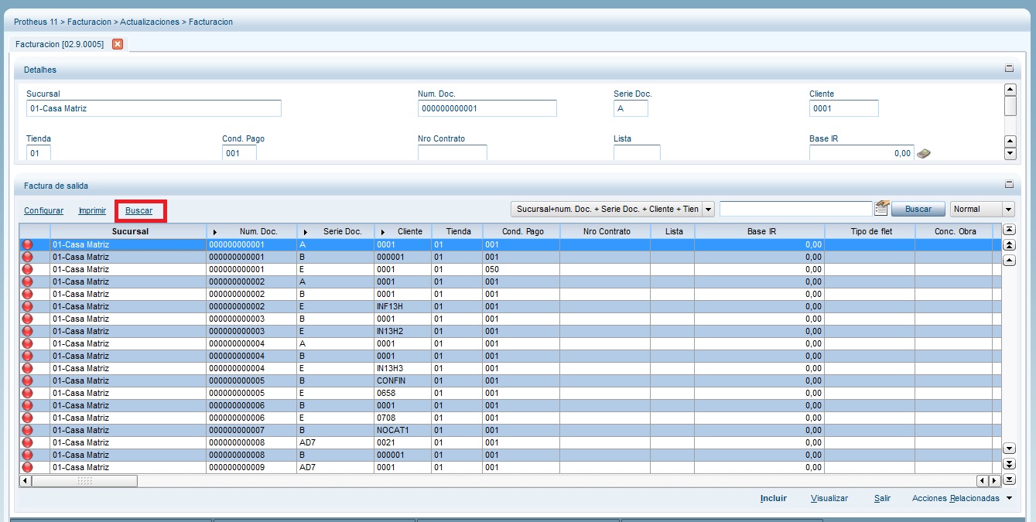Focus the search text field in Factura de salida
This screenshot has height=522, width=1036.
(x=796, y=209)
